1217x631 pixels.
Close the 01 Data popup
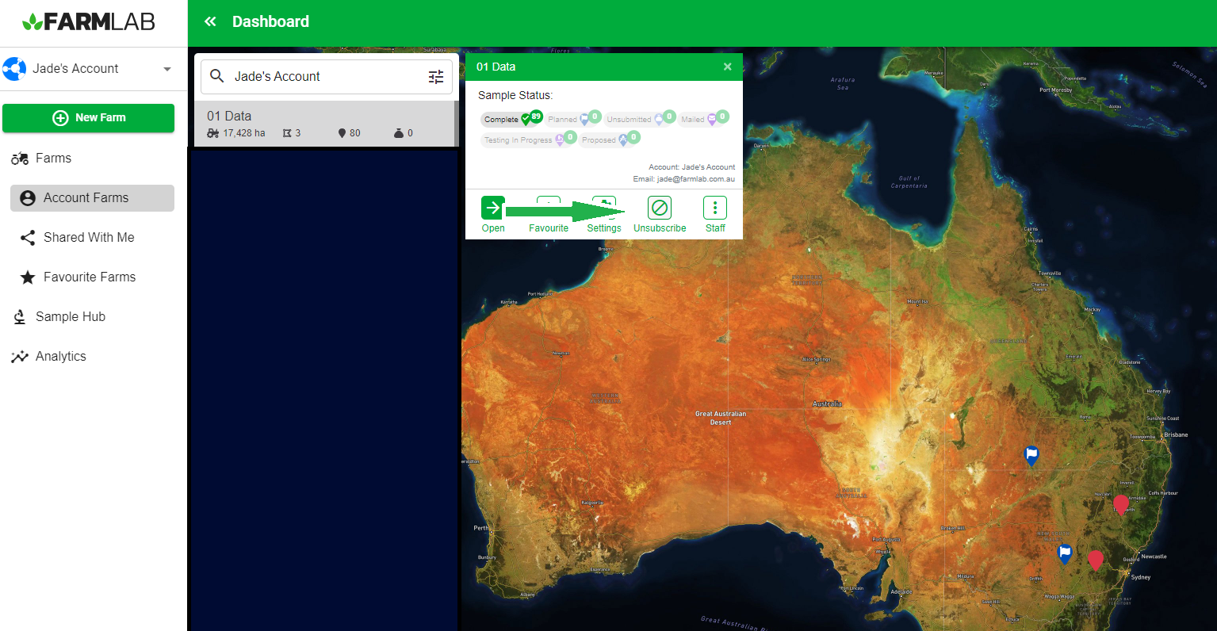coord(727,67)
